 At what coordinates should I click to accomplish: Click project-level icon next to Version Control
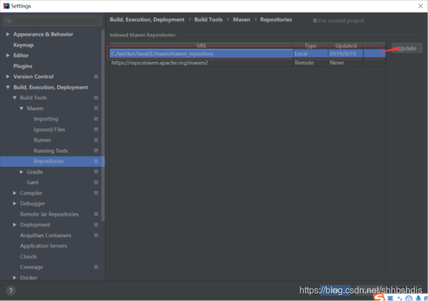click(x=96, y=77)
